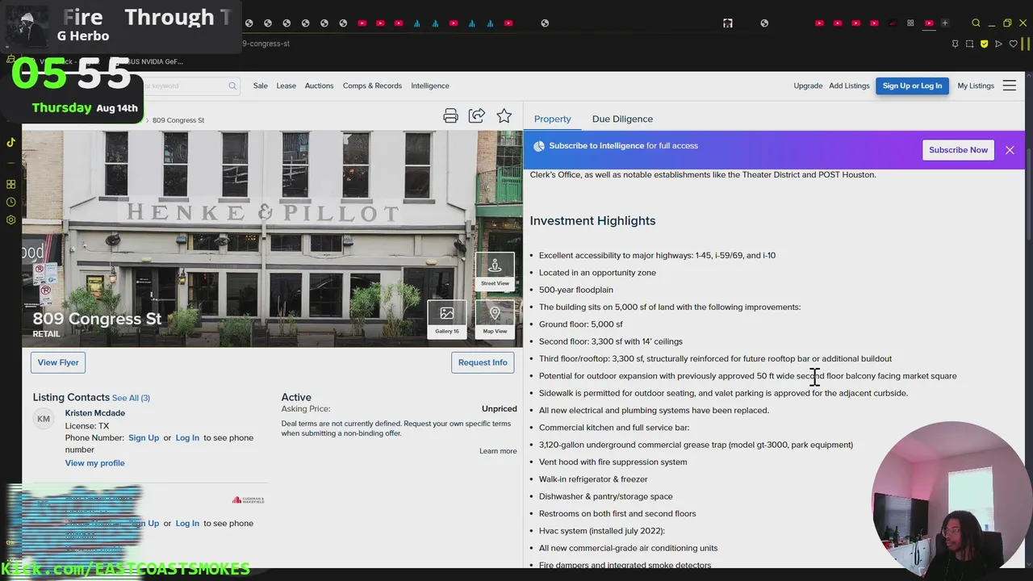Click Log In link beside Cushman logo
This screenshot has width=1033, height=581.
187,524
